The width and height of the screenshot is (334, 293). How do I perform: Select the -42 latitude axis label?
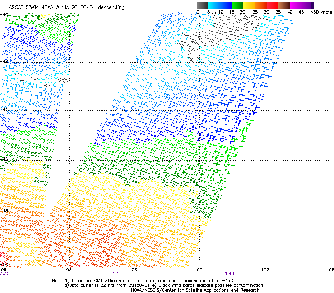pos(4,61)
